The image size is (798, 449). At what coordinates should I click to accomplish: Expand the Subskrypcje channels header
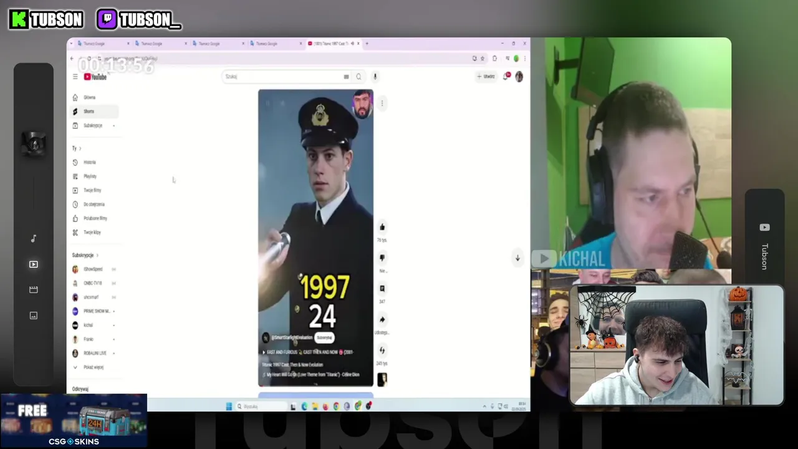pos(85,255)
